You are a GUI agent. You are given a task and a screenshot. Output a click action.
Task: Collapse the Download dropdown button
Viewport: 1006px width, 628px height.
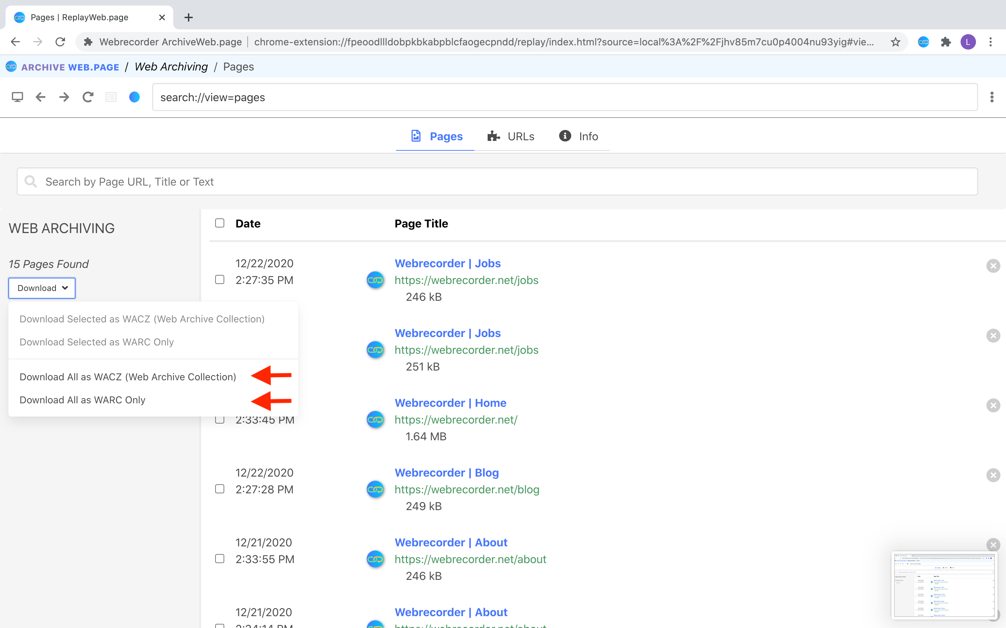coord(42,288)
